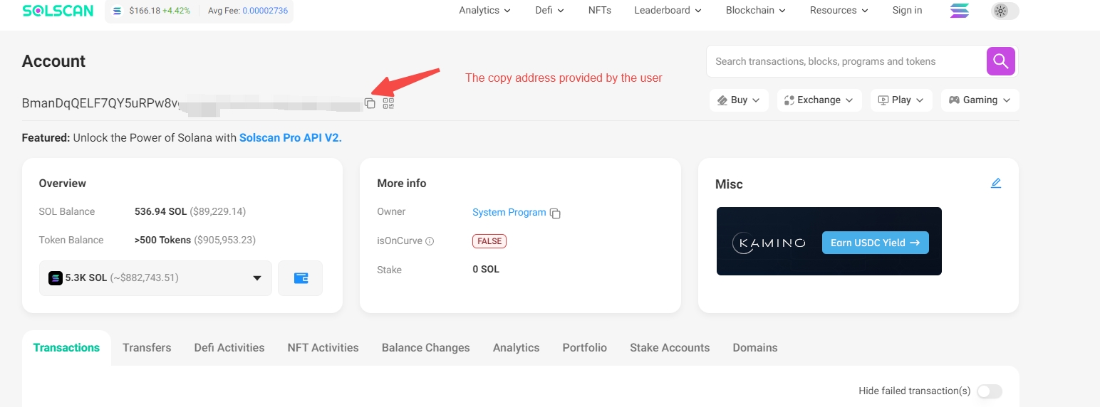The image size is (1100, 407).
Task: Click the magnifier search button
Action: coord(1000,61)
